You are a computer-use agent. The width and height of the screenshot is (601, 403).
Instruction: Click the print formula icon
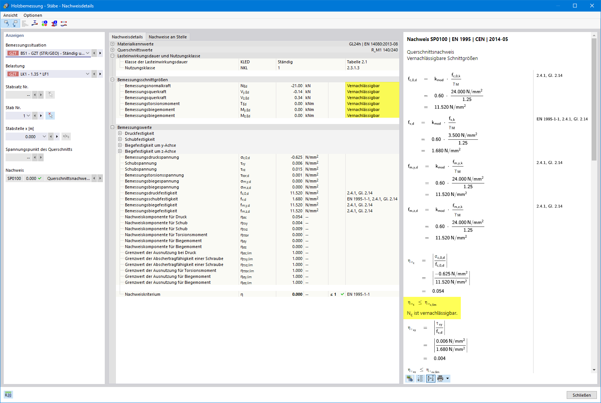click(441, 378)
